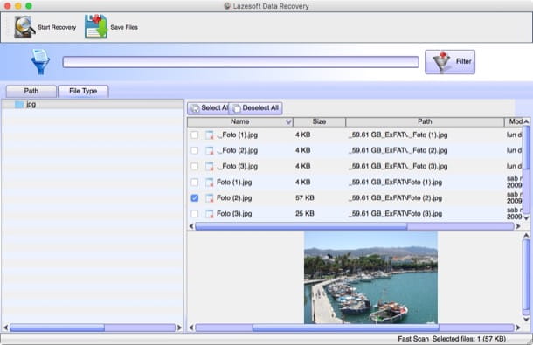Click file list scroll down arrow
This screenshot has width=533, height=345.
click(526, 217)
